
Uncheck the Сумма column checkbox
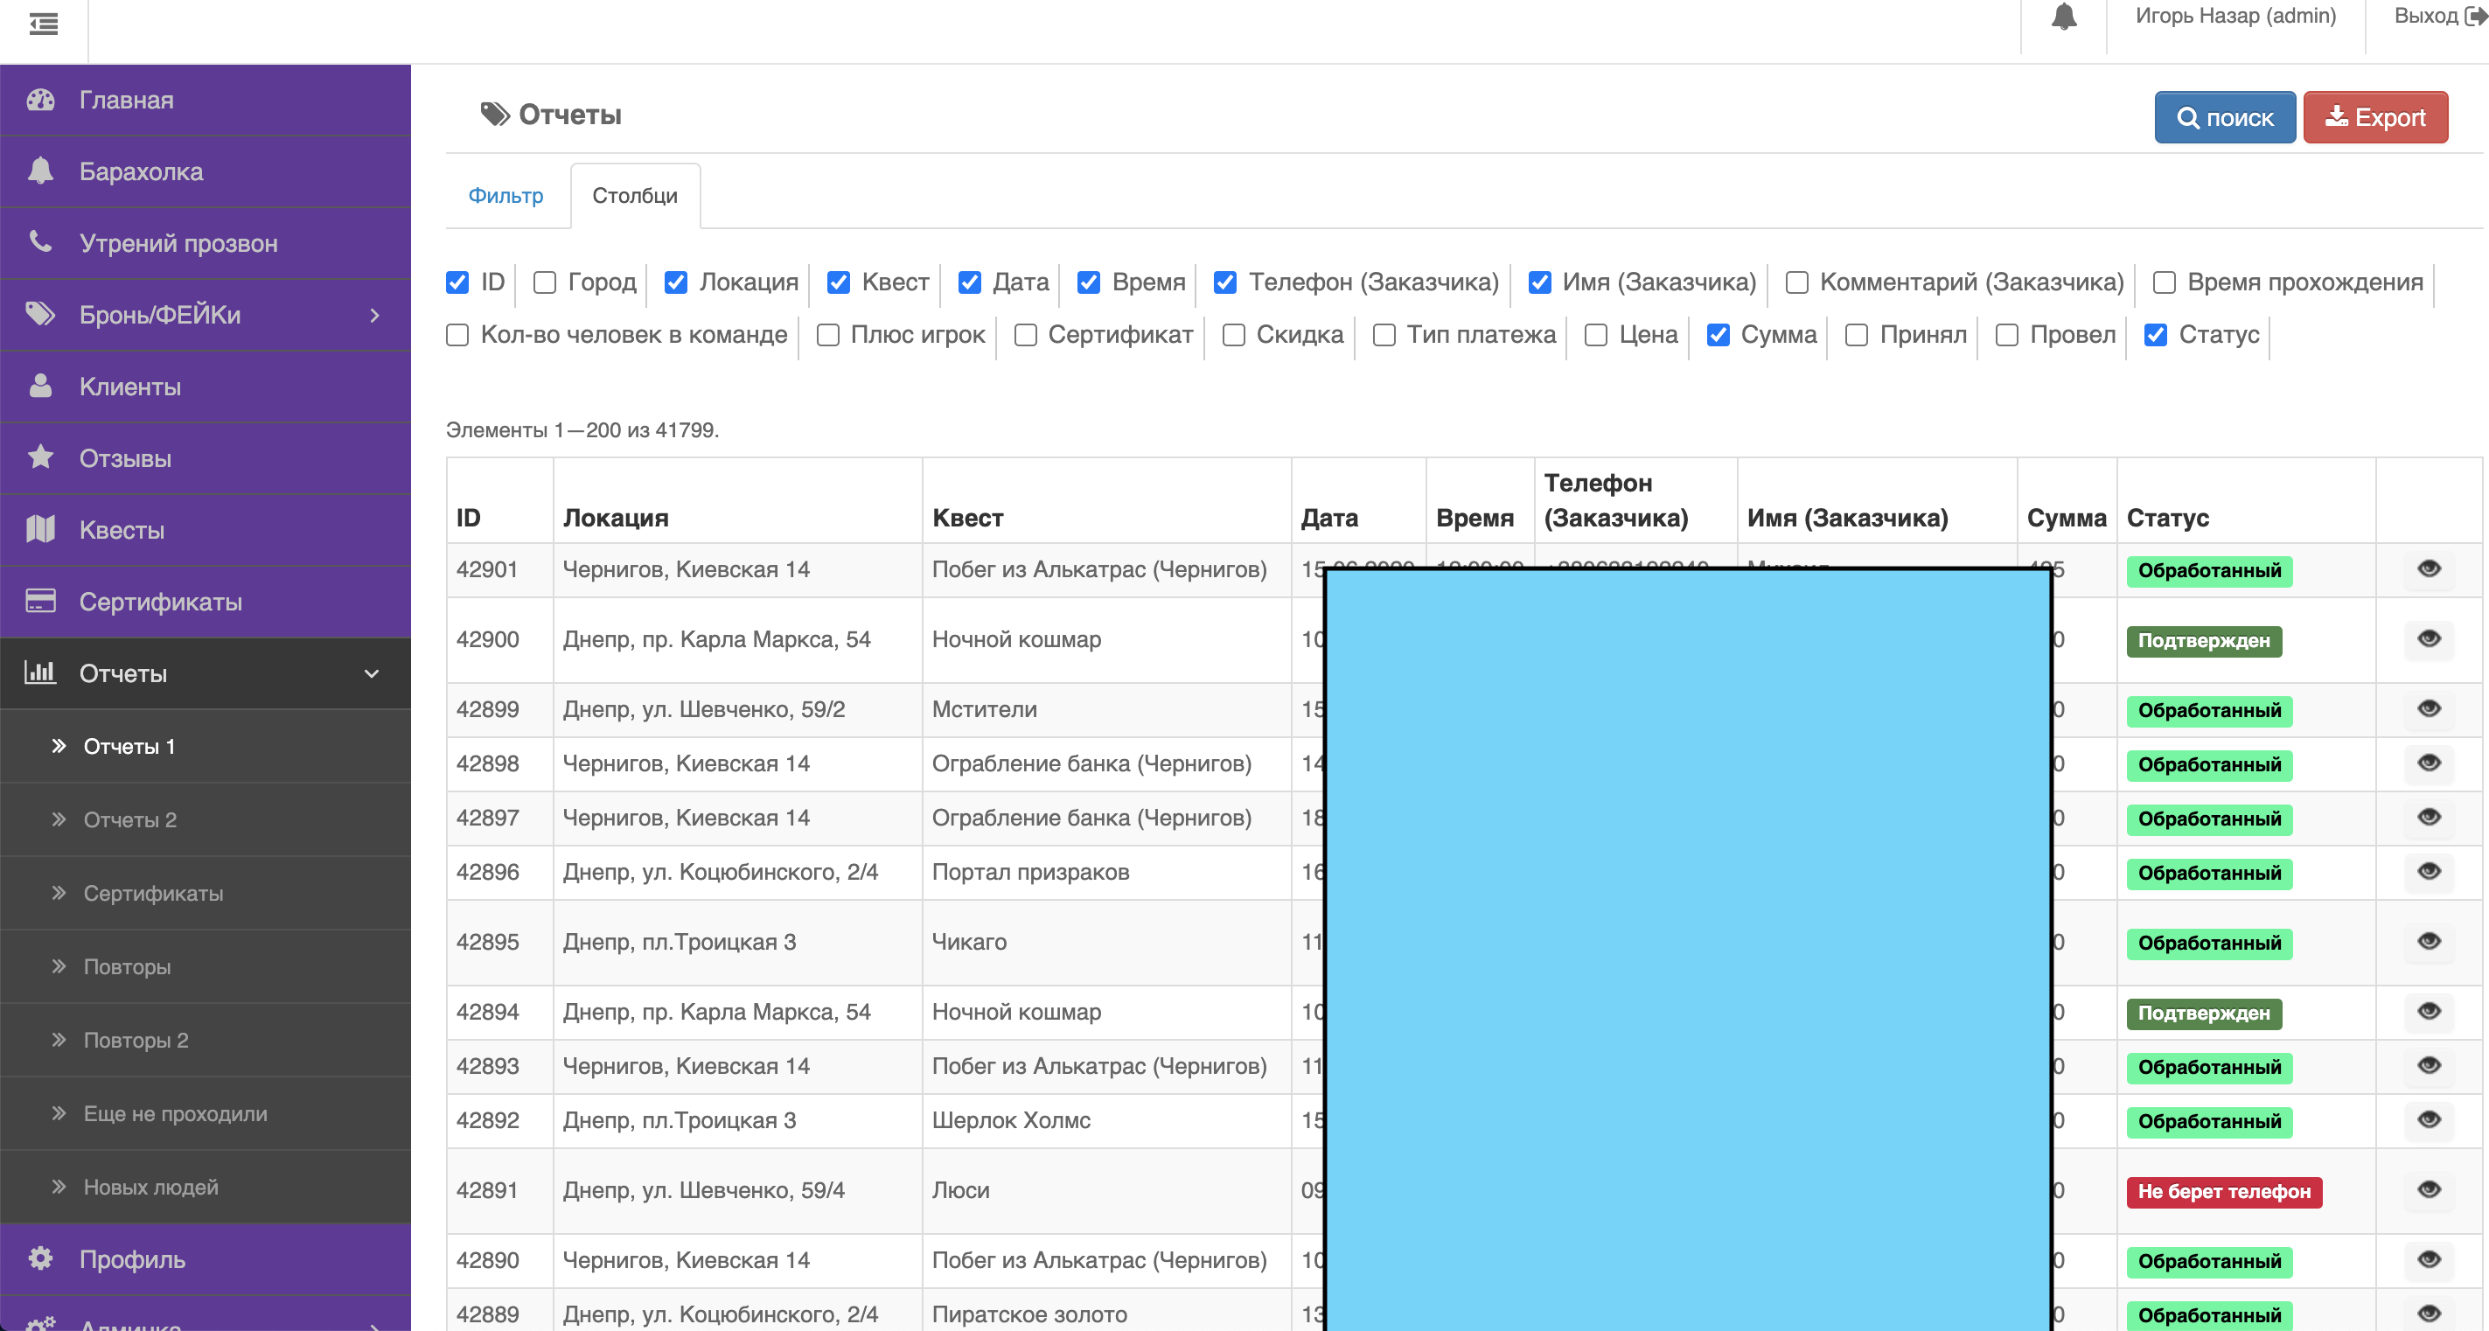click(1718, 335)
